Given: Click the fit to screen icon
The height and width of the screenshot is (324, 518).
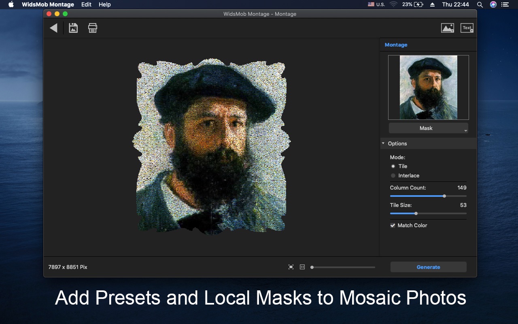Looking at the screenshot, I should click(291, 267).
